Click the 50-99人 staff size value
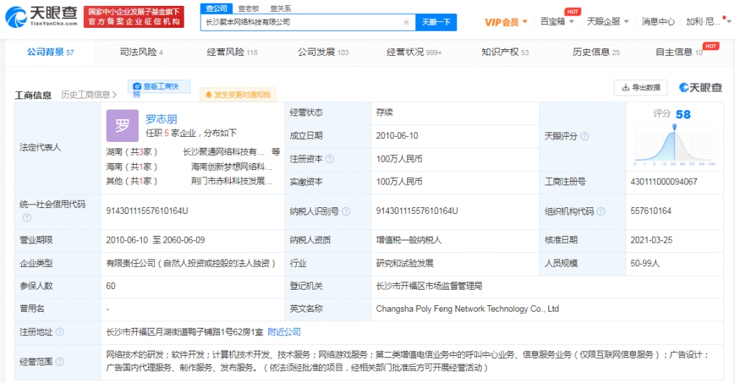Image resolution: width=735 pixels, height=383 pixels. tap(645, 263)
